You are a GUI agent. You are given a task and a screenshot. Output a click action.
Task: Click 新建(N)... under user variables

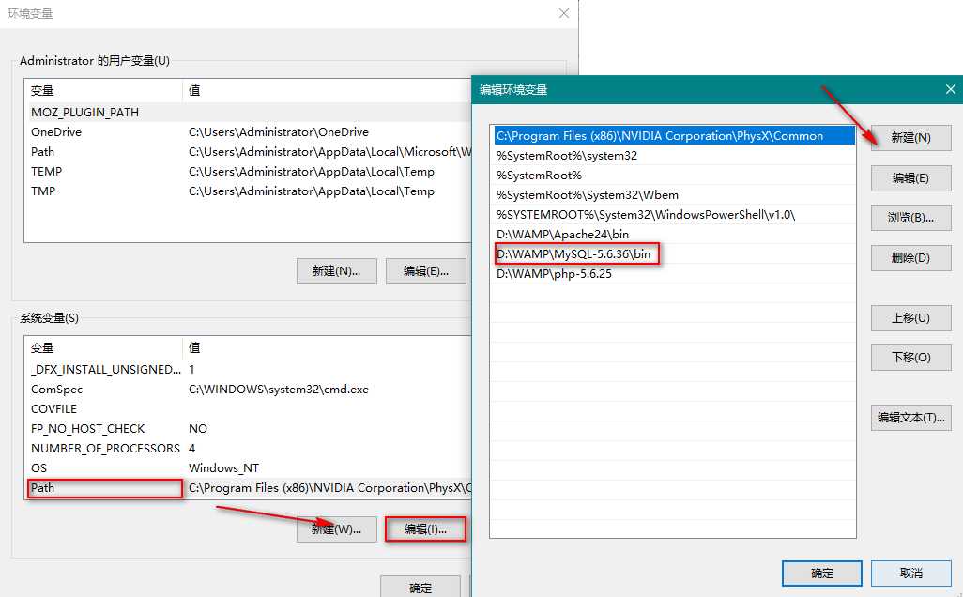(x=337, y=271)
